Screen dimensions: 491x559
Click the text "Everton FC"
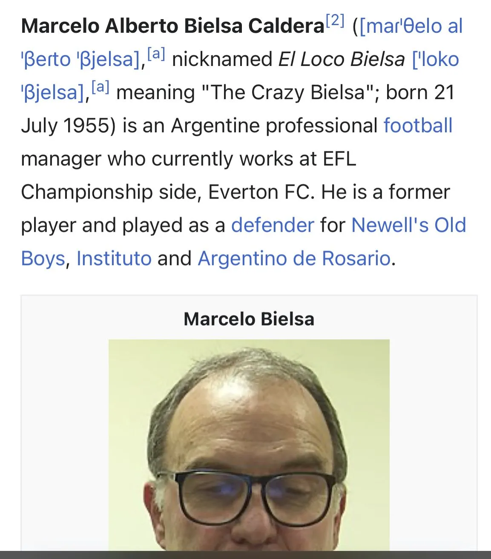(x=261, y=192)
